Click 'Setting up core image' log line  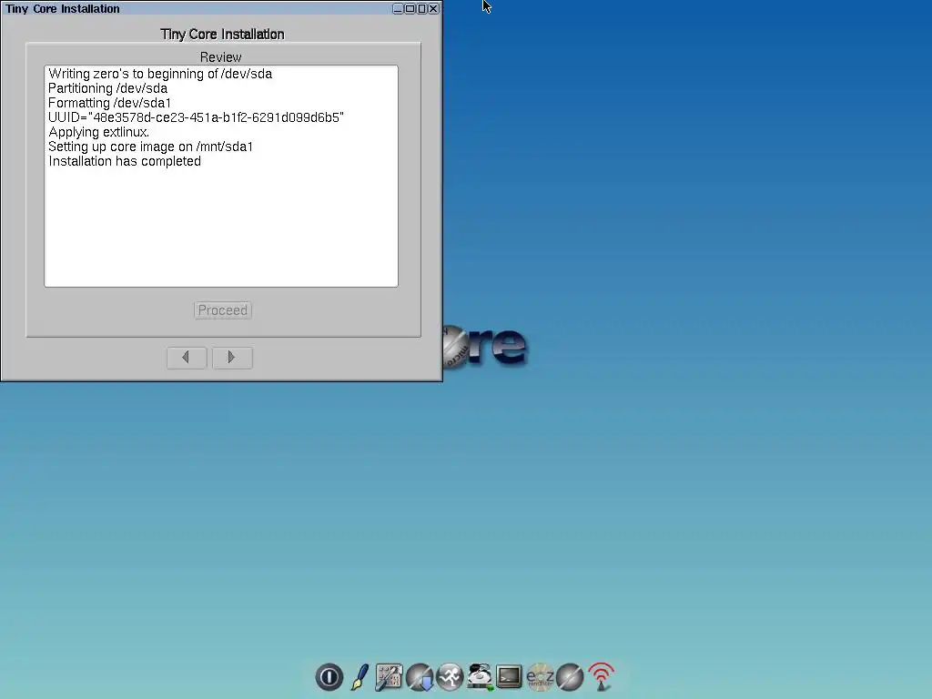150,147
